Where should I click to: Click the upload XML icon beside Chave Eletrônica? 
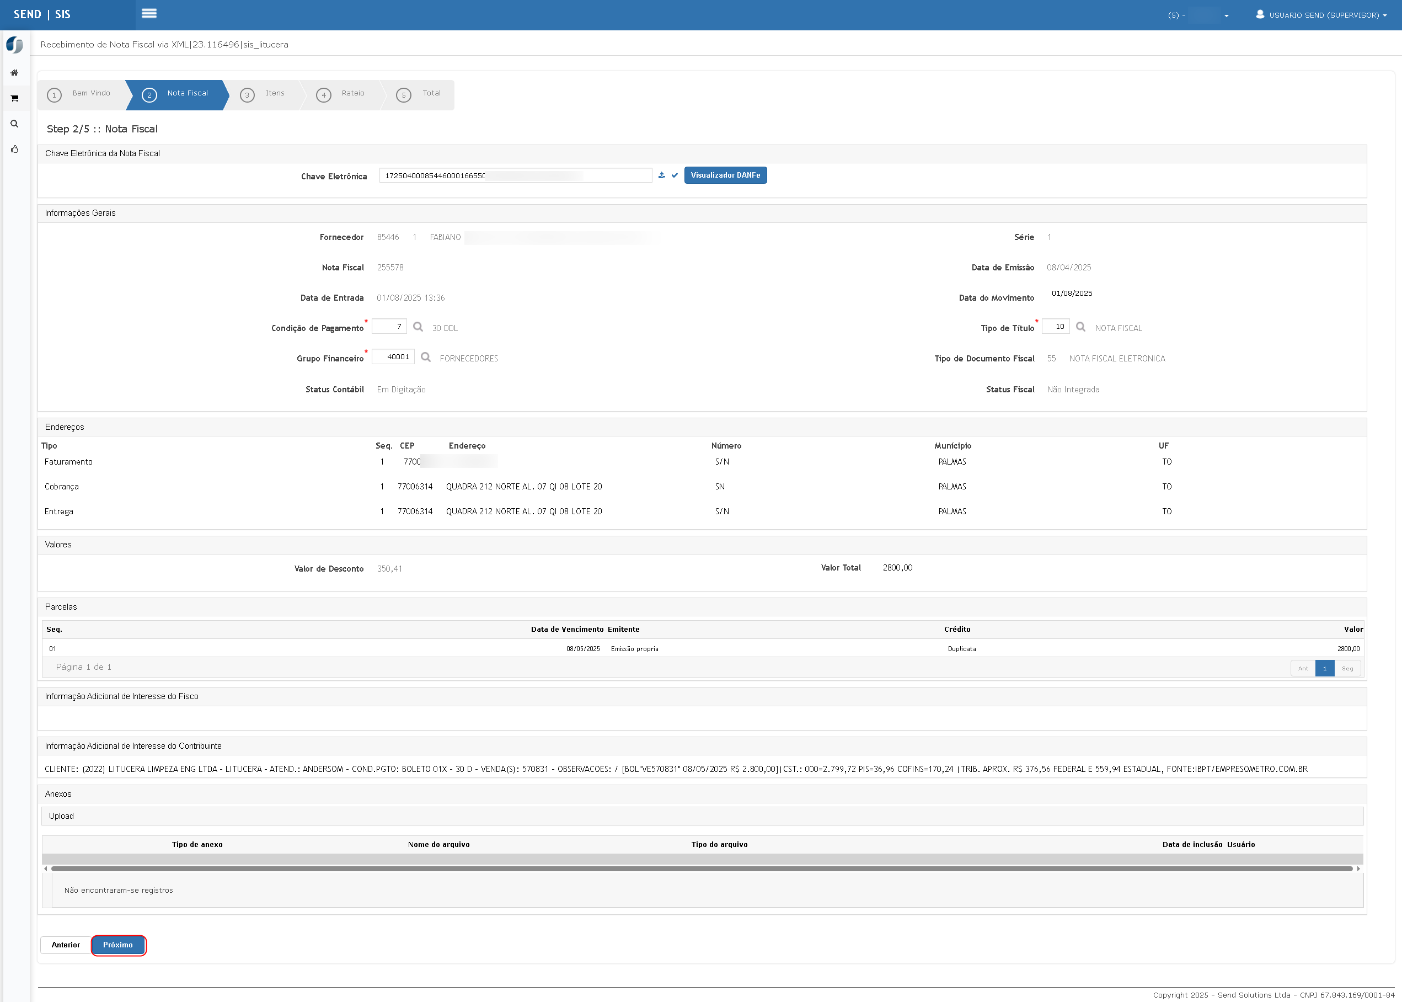[662, 175]
